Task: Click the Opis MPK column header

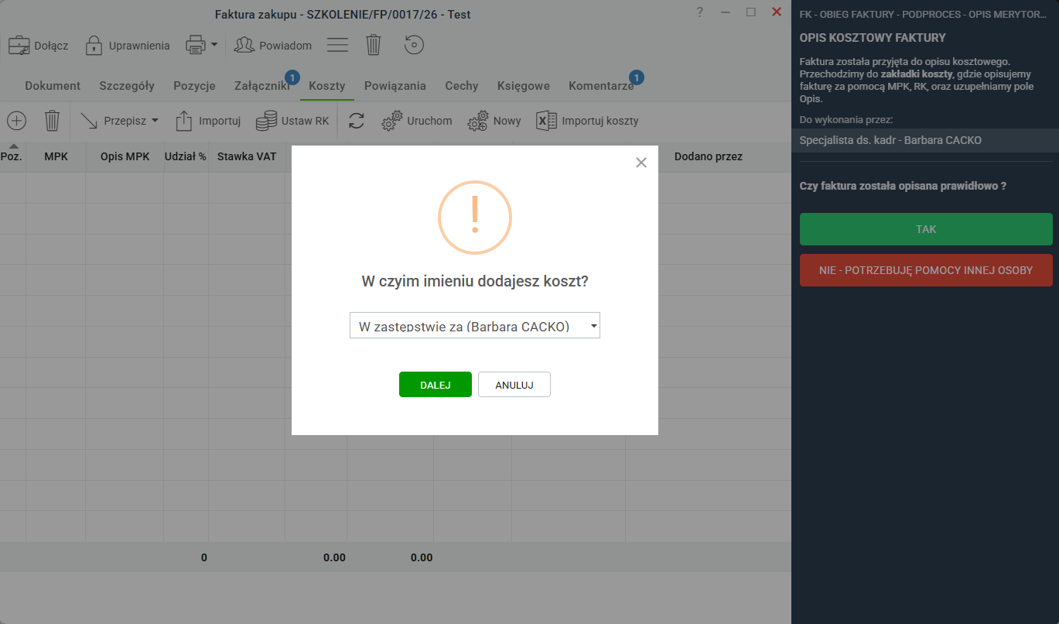Action: point(125,156)
